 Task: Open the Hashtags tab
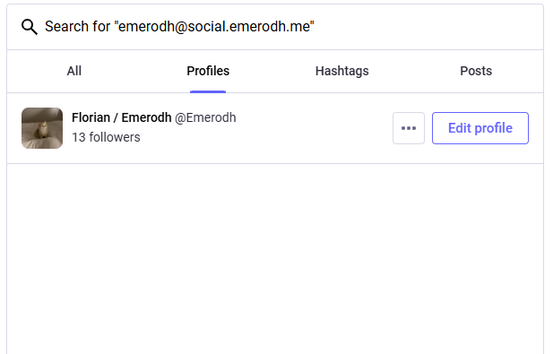(342, 71)
